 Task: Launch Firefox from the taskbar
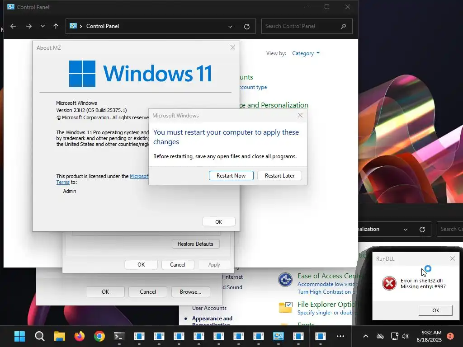tap(80, 336)
